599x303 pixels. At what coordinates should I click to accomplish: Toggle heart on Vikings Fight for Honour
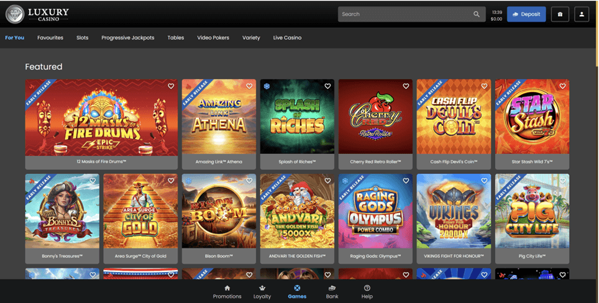[x=484, y=181]
